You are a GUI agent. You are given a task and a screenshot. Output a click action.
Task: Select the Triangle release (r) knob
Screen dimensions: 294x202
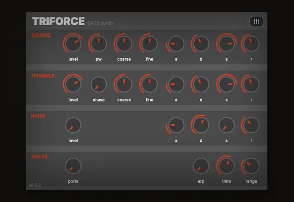[x=251, y=84]
